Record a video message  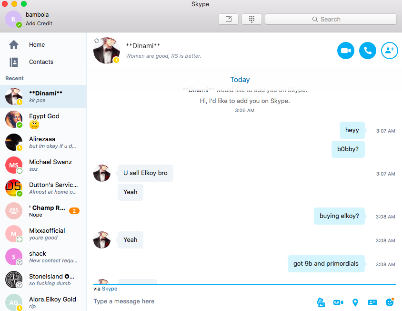[338, 302]
